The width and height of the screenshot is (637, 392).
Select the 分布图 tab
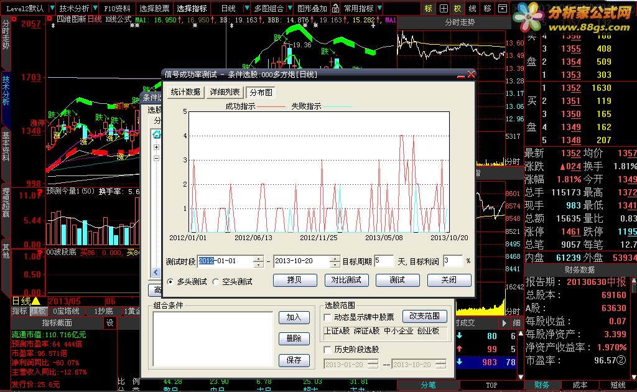(261, 93)
